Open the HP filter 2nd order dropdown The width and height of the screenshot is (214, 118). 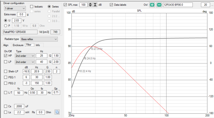tap(25, 56)
